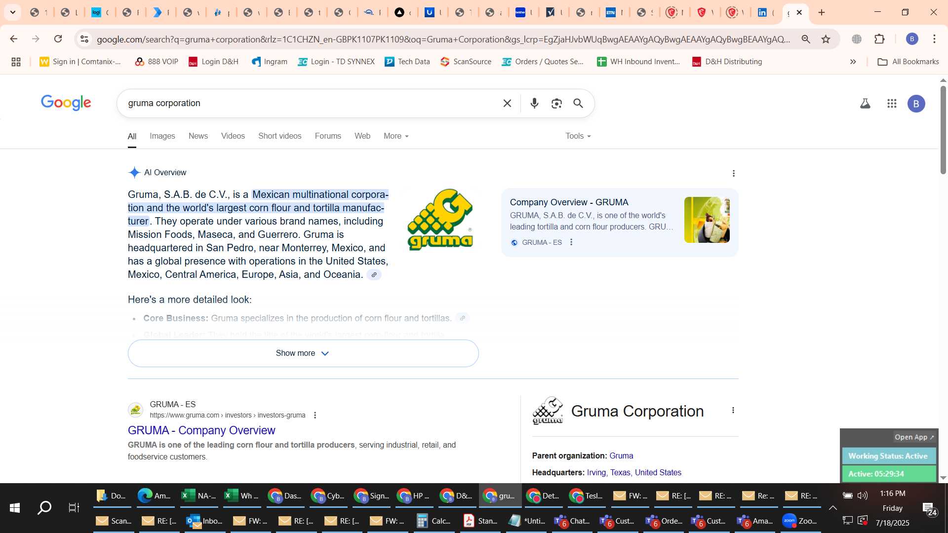Click the page vertical scrollbar thumb
This screenshot has height=533, width=948.
943,130
